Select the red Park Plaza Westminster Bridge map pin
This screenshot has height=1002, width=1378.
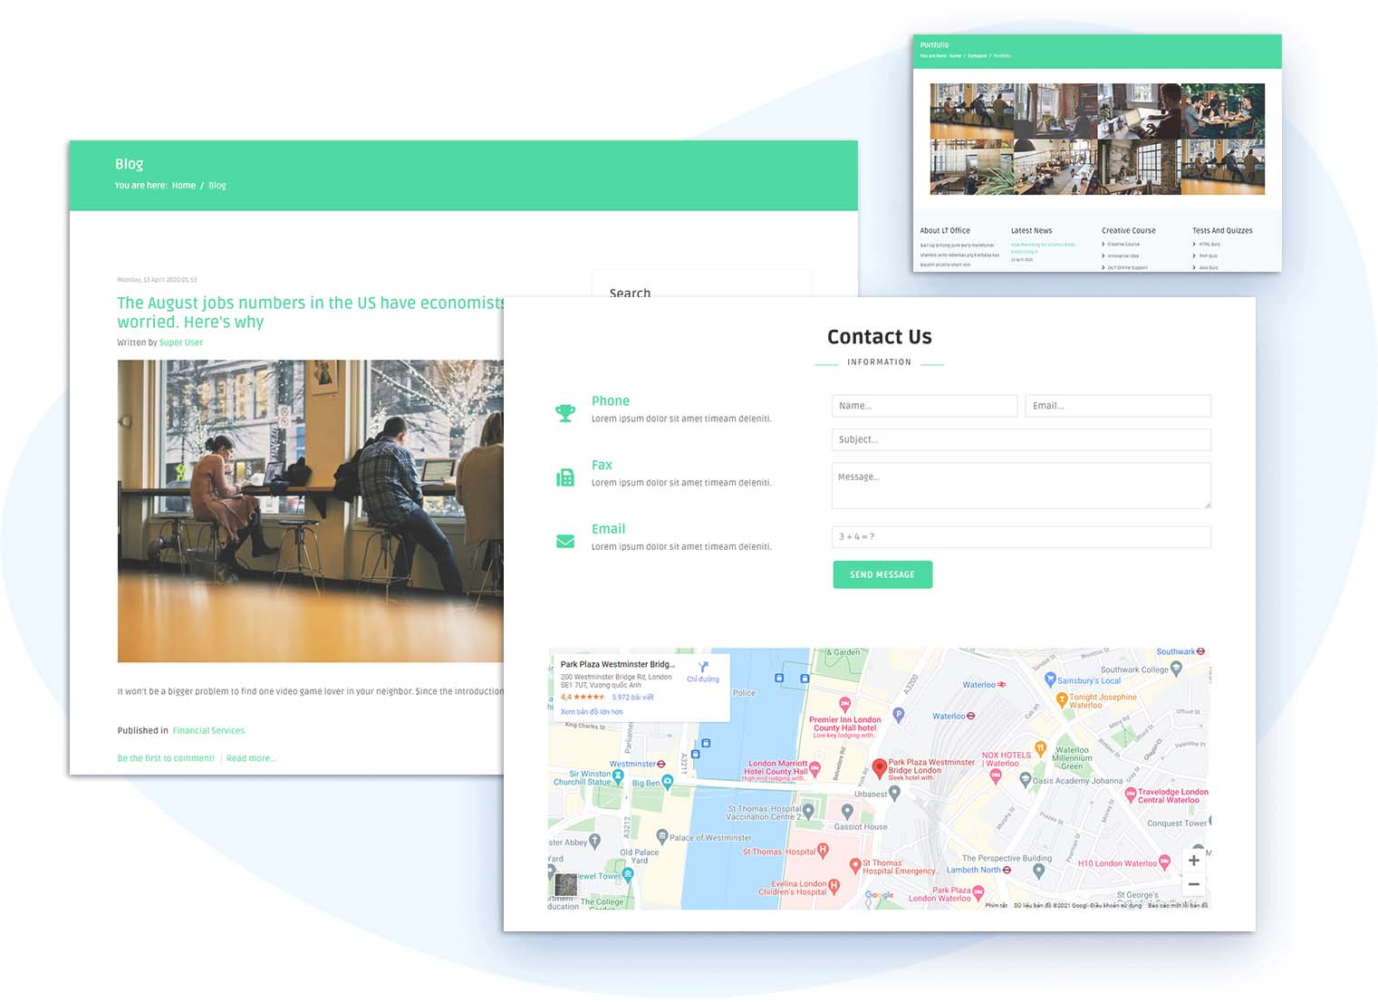(x=879, y=771)
